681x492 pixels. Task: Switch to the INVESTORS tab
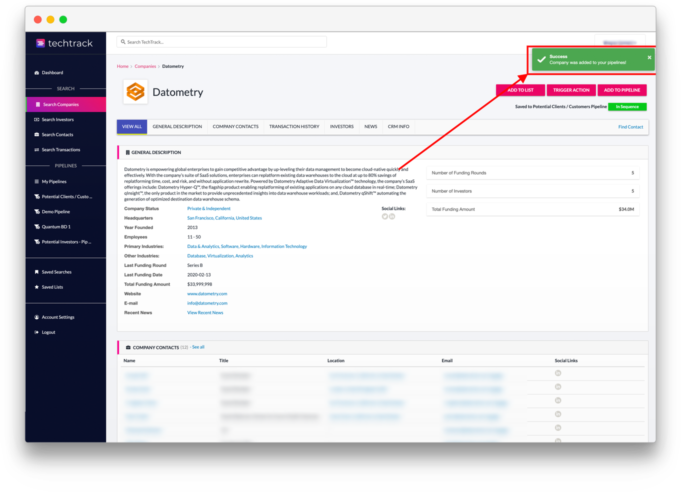pyautogui.click(x=341, y=126)
